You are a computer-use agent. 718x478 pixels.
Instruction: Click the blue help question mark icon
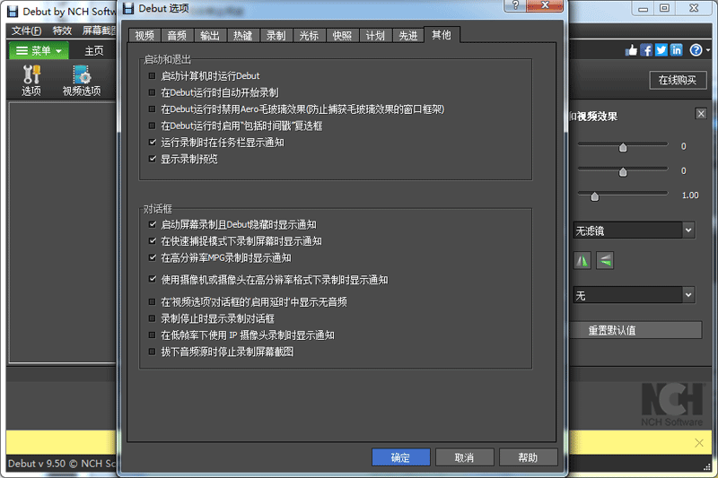(696, 50)
